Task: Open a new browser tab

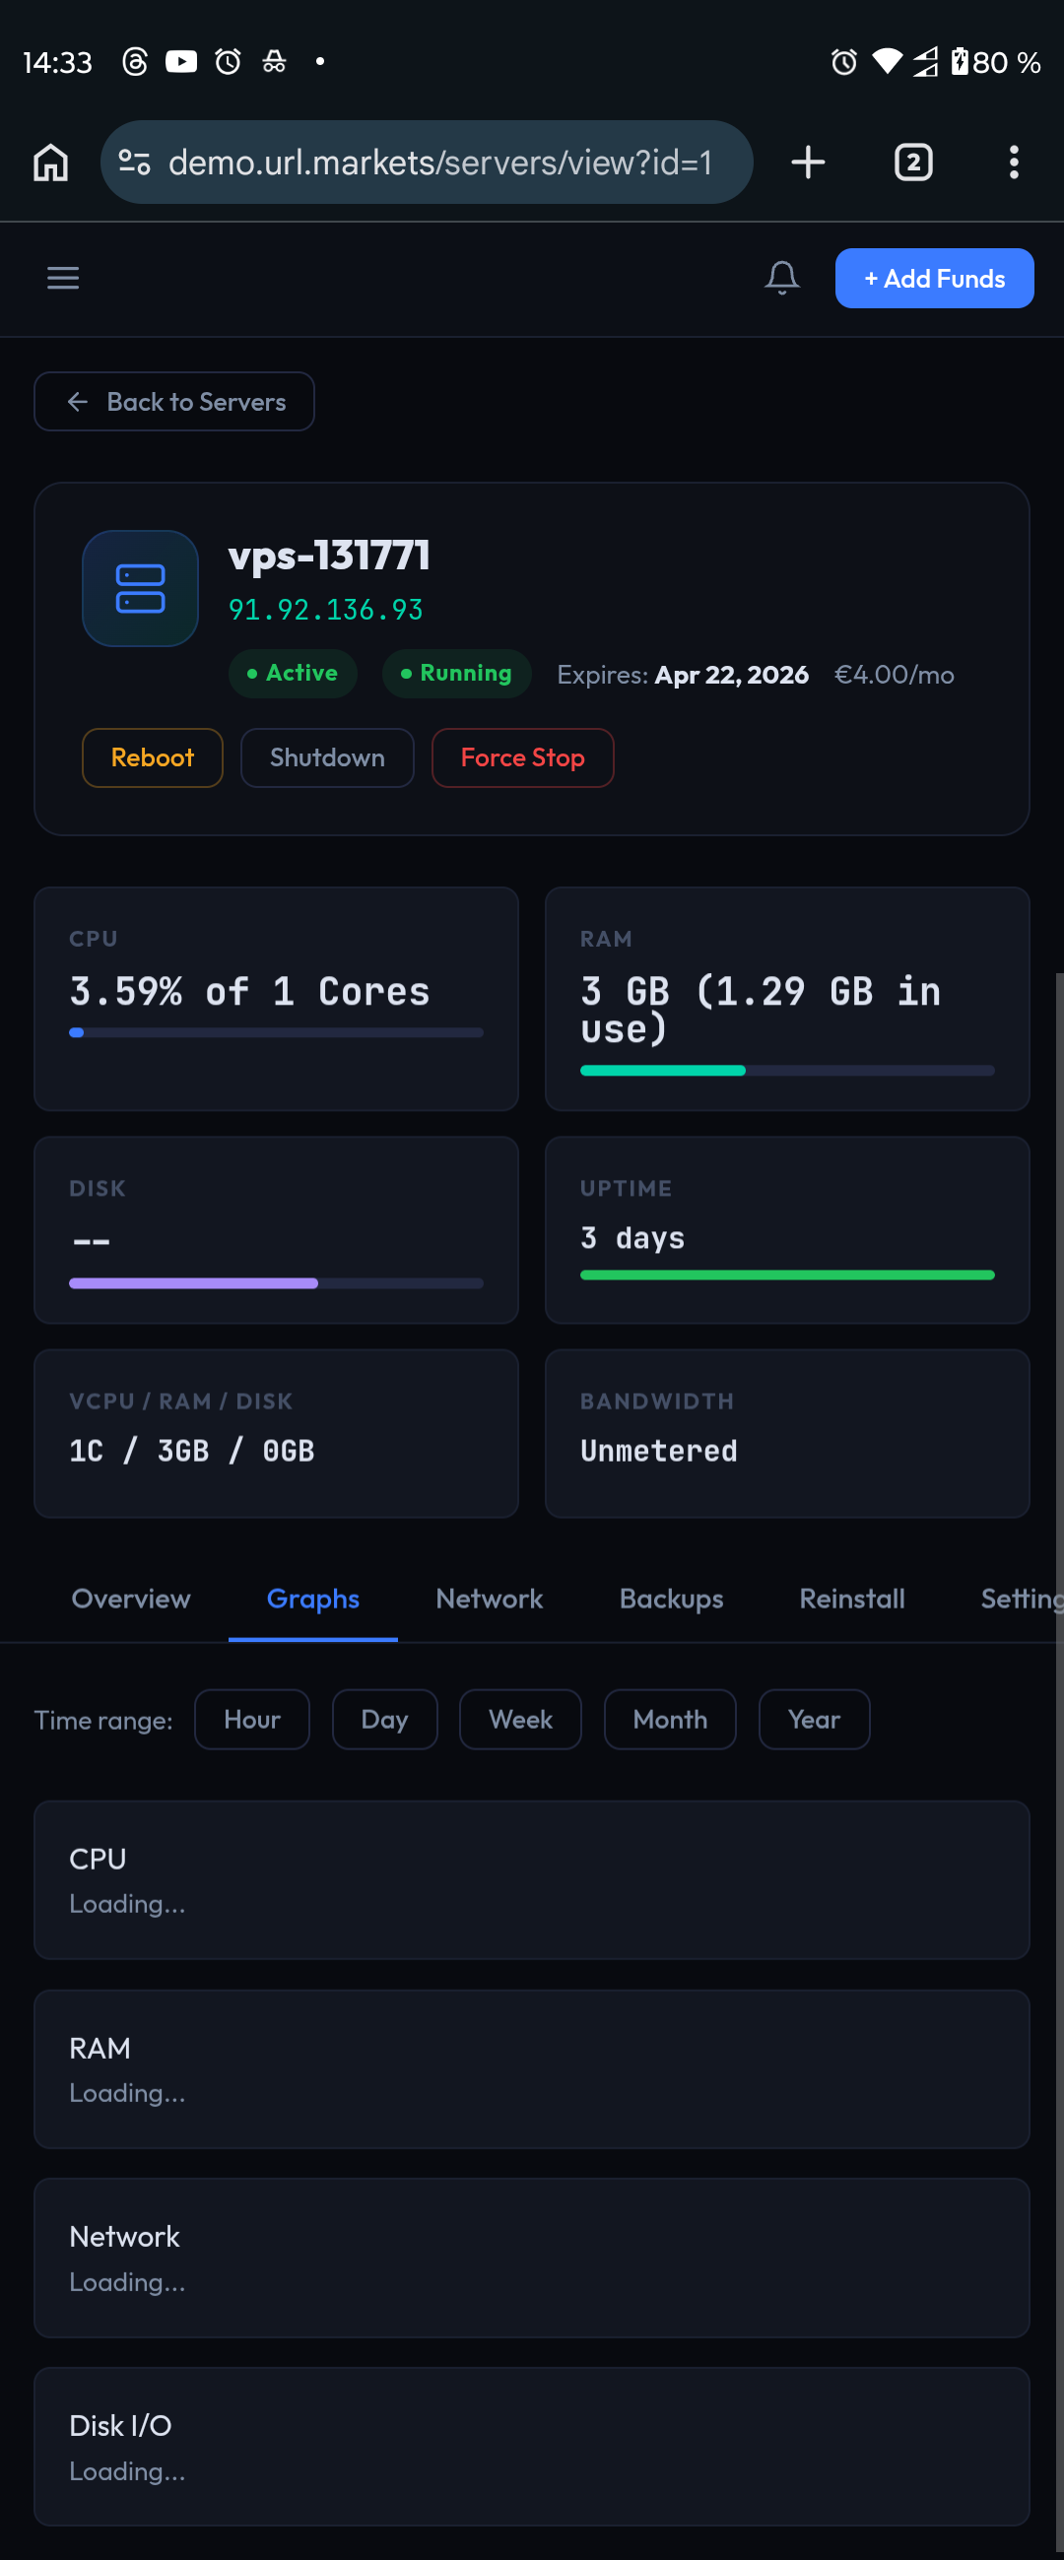Action: coord(808,162)
